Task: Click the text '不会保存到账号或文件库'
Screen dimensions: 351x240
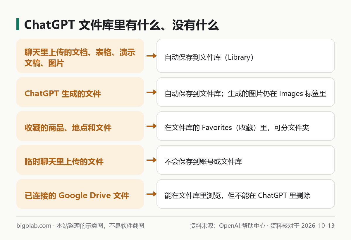Action: point(203,162)
